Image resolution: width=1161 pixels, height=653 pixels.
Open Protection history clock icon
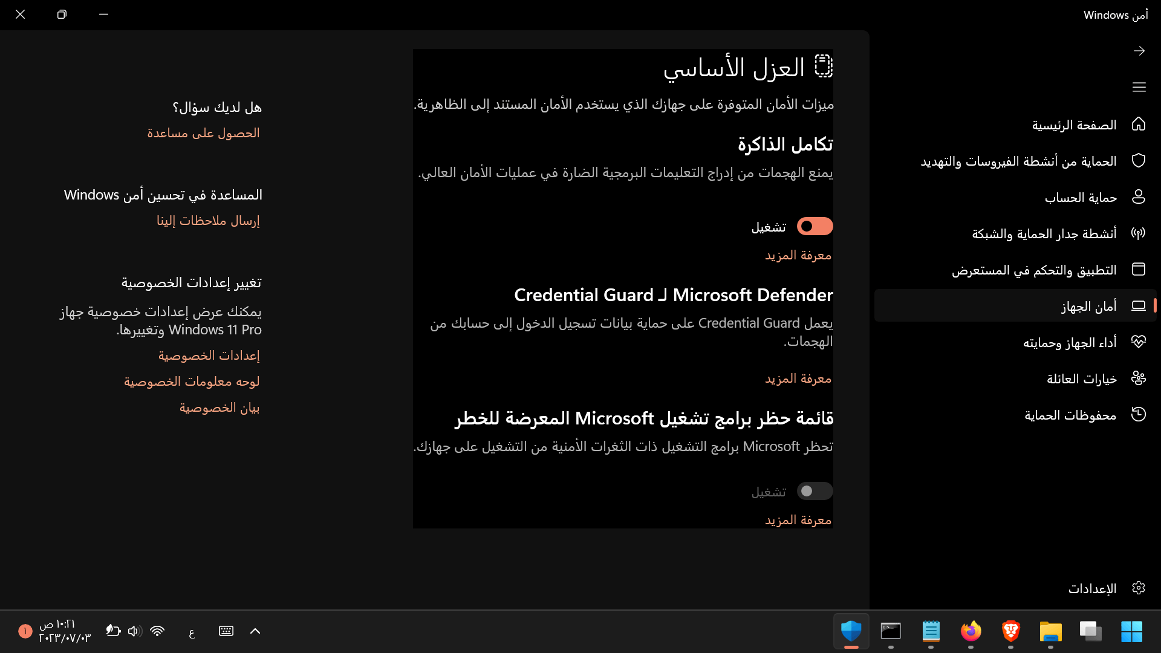pyautogui.click(x=1139, y=415)
